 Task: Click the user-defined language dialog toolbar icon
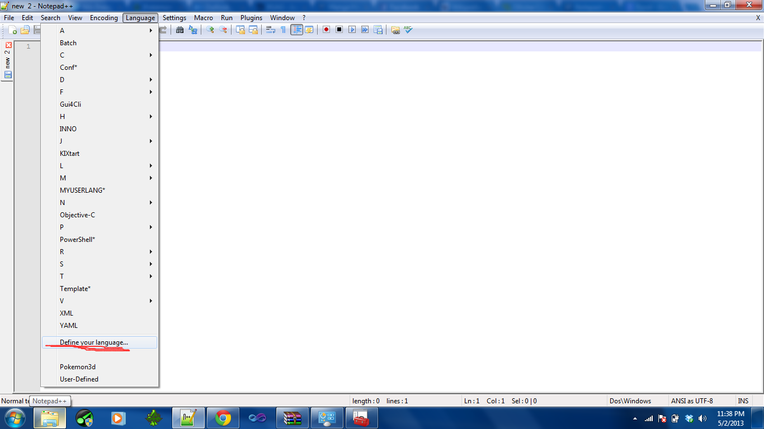[309, 30]
